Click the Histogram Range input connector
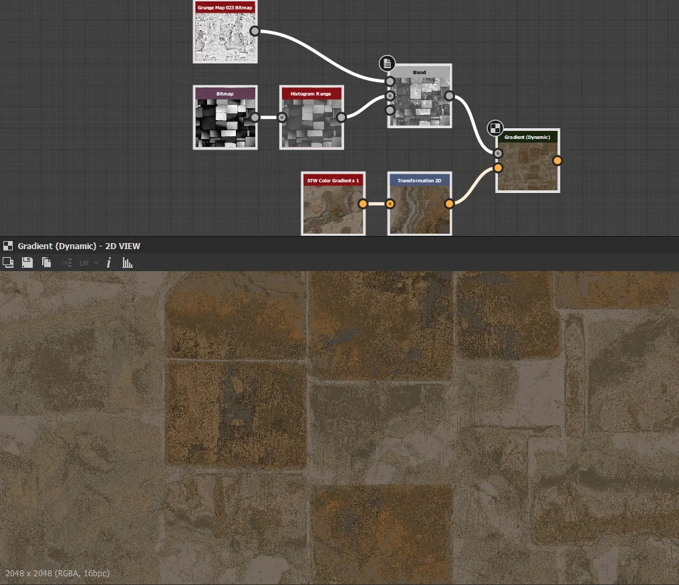The width and height of the screenshot is (679, 585). [x=282, y=118]
